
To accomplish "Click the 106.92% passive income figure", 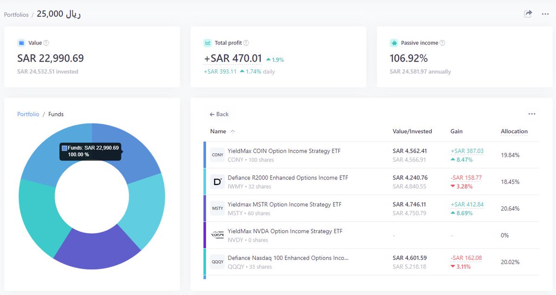I will pos(409,59).
